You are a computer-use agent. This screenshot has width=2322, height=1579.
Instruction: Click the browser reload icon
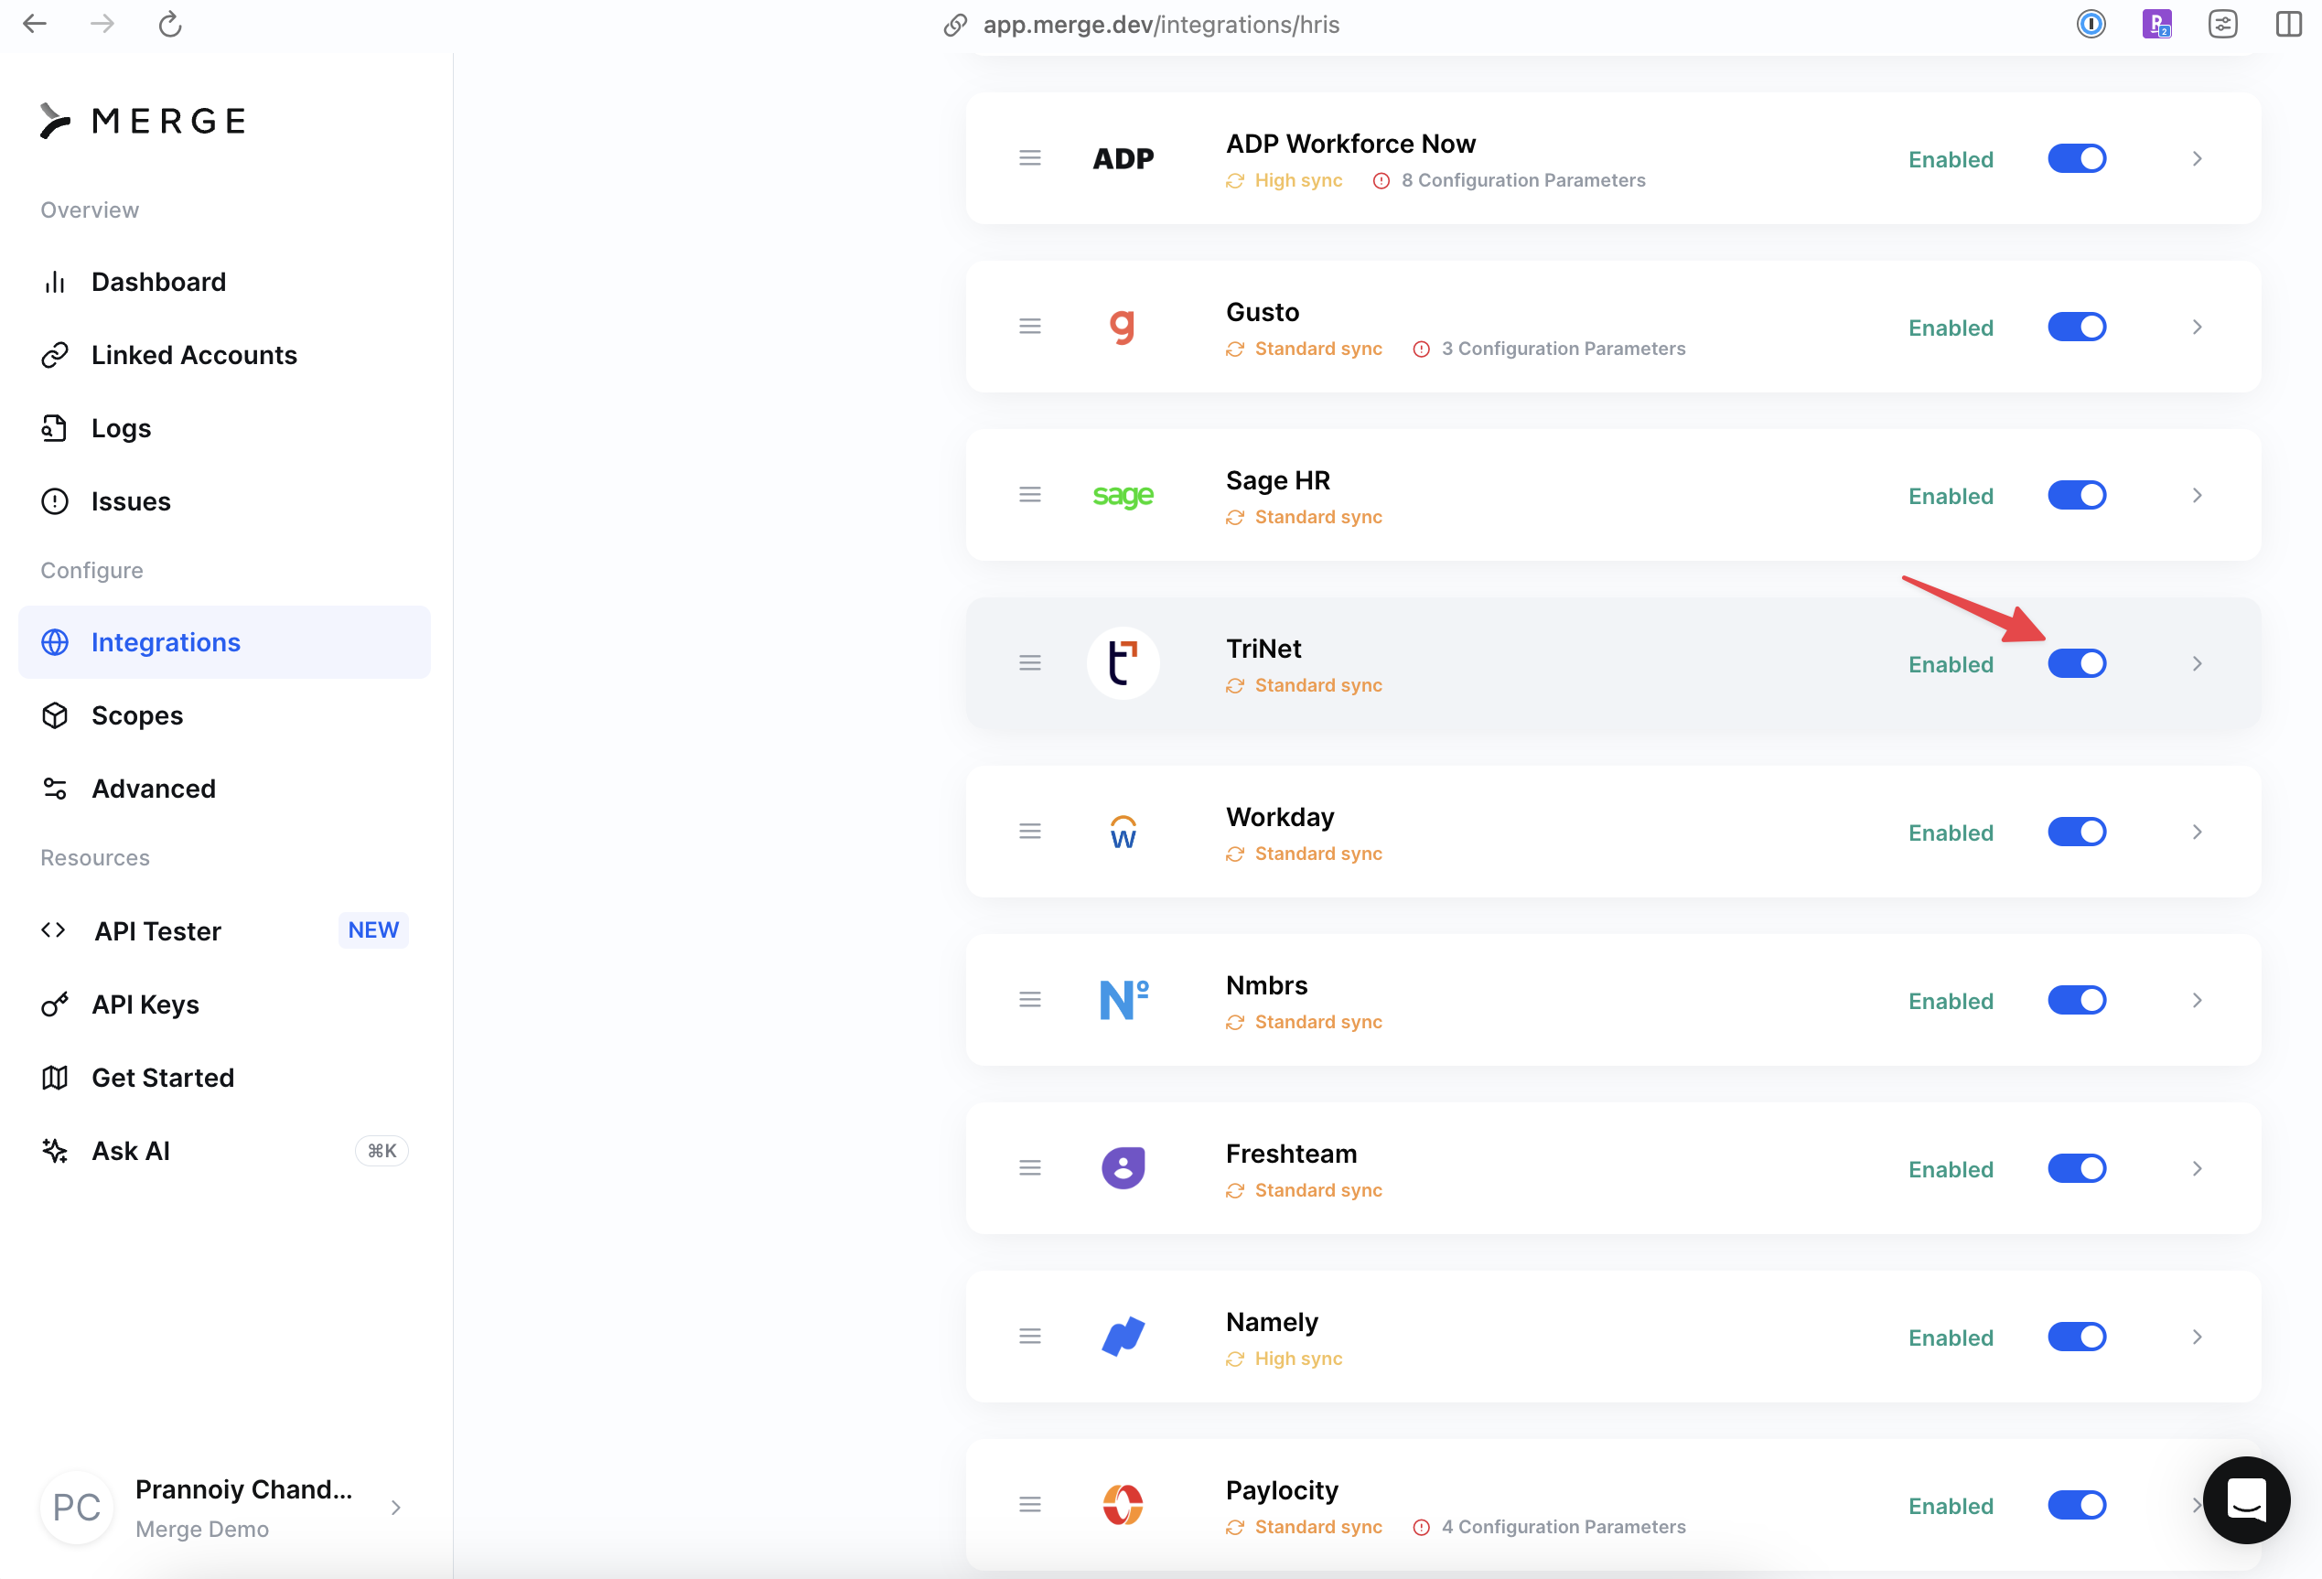170,24
